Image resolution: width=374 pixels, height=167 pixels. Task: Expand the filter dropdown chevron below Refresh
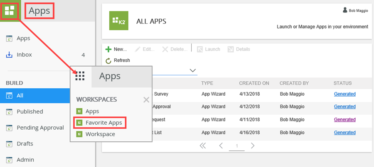(x=193, y=70)
